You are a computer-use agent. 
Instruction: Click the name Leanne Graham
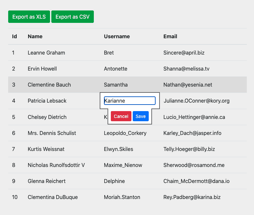click(46, 53)
